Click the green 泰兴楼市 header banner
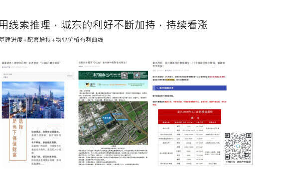 click(113, 75)
